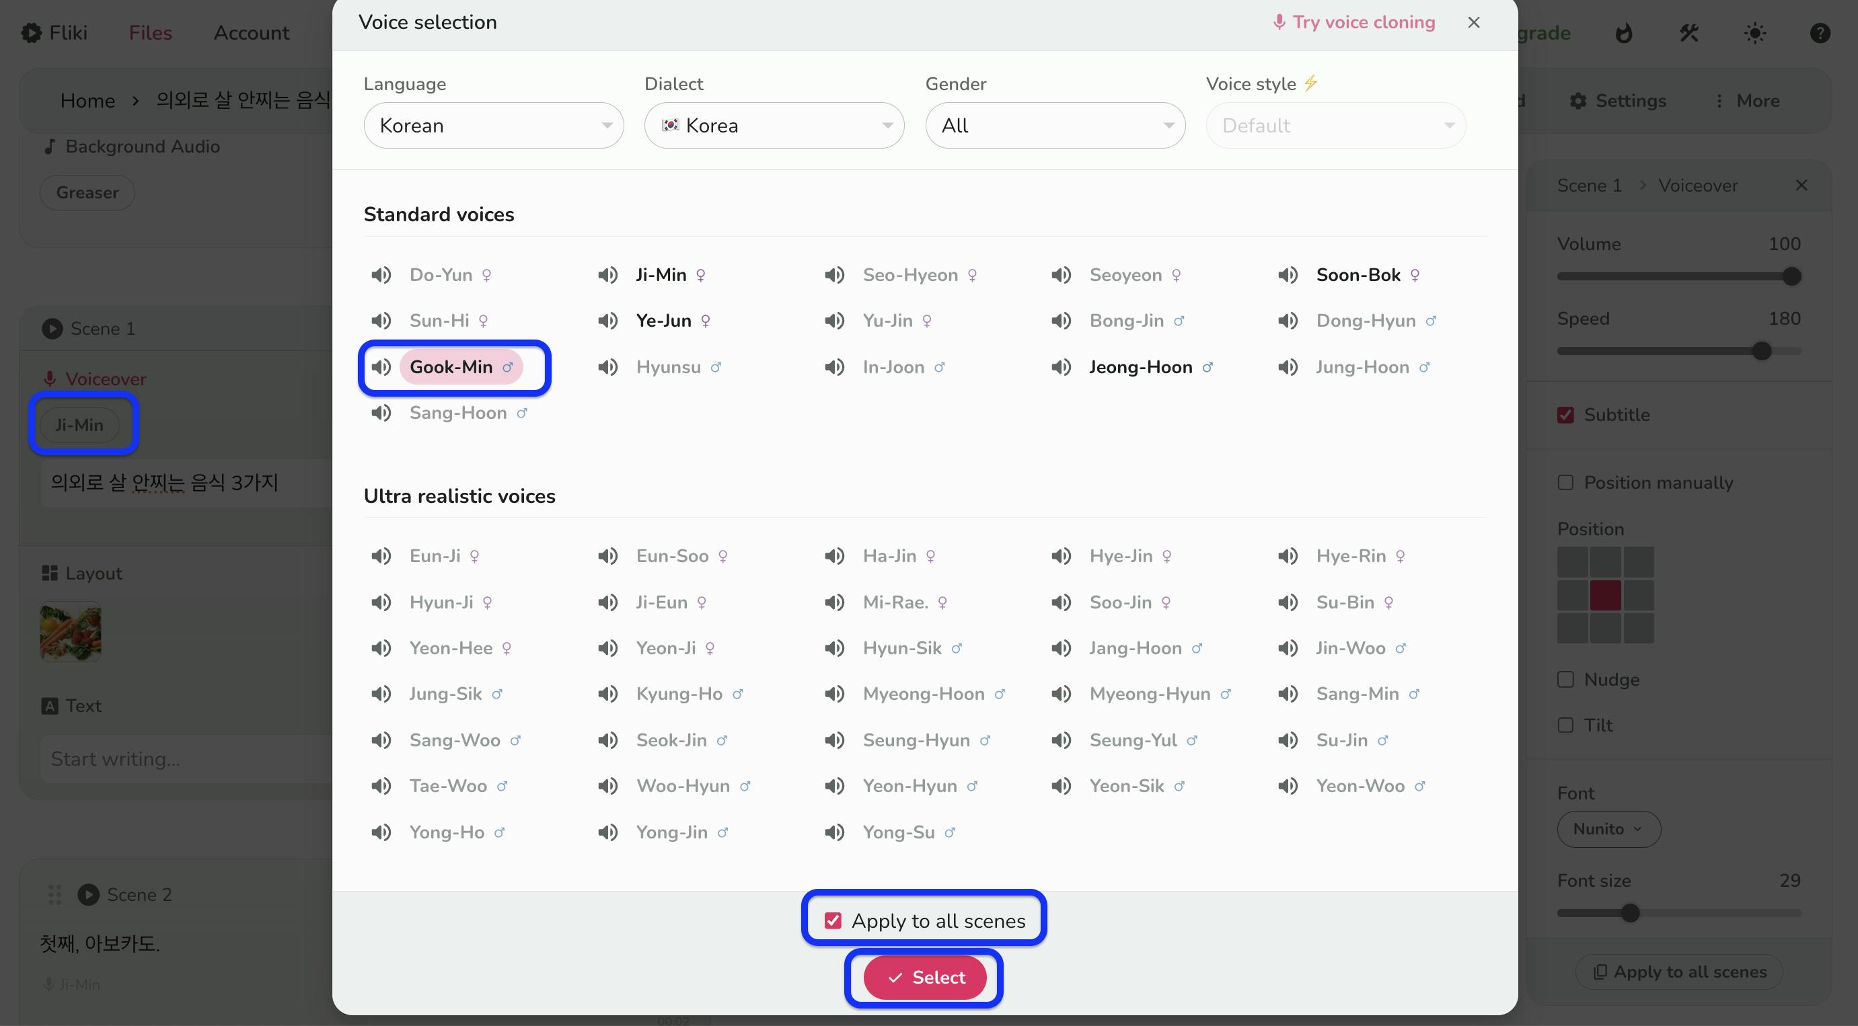
Task: Play preview of Seo-Hyeon voice
Action: pyautogui.click(x=835, y=275)
